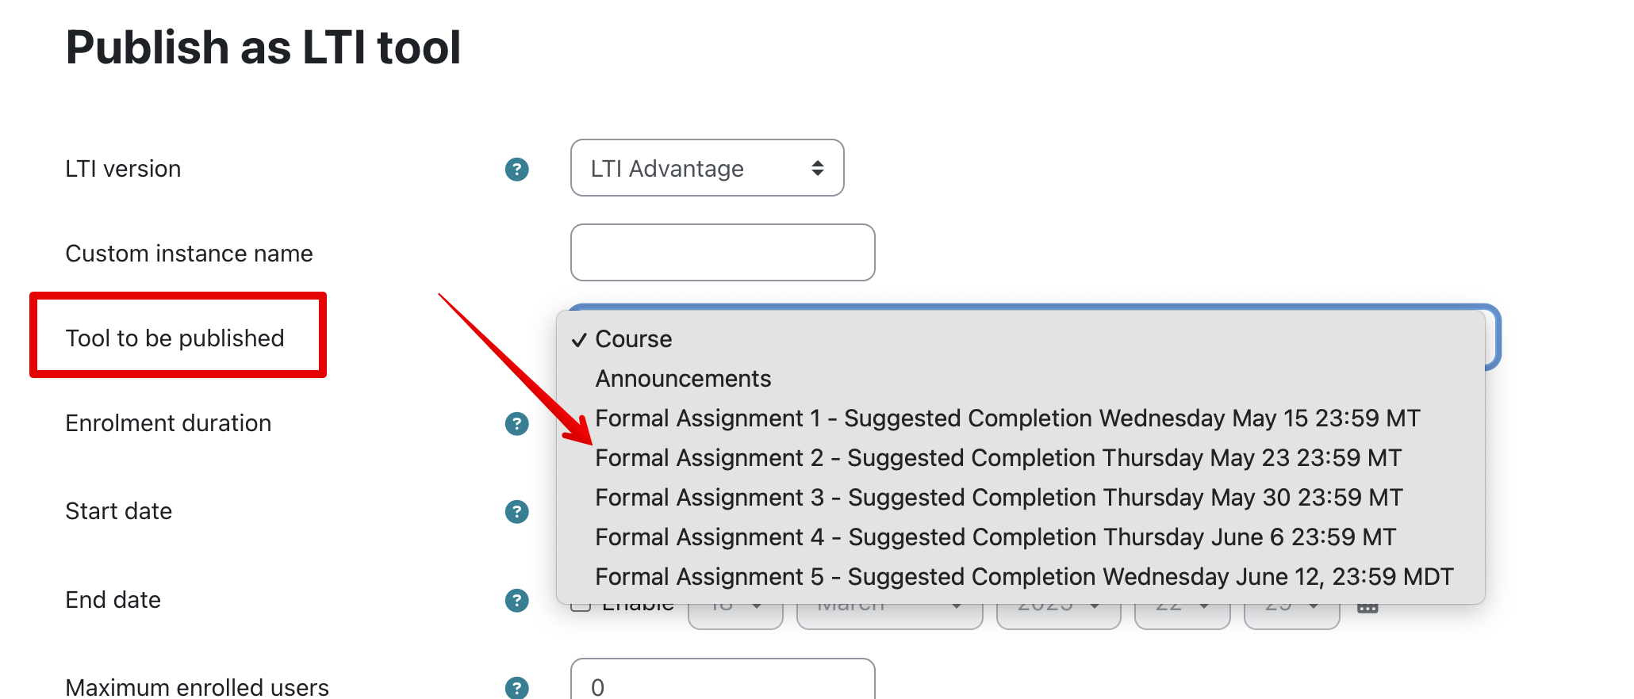Select Formal Assignment 1 option
Screen dimensions: 1634x699
coord(1007,418)
